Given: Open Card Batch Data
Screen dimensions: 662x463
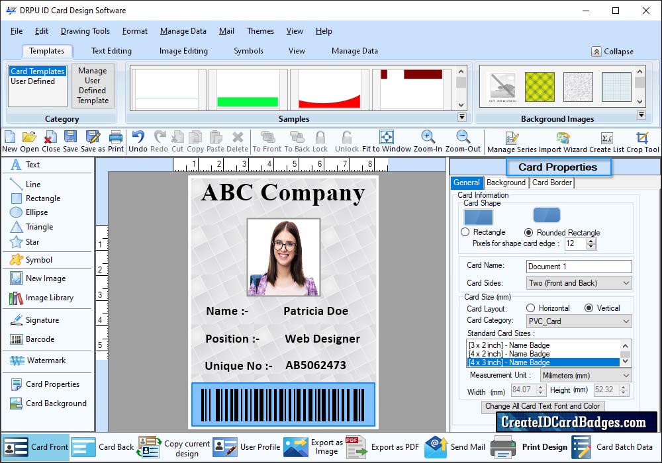Looking at the screenshot, I should [612, 447].
